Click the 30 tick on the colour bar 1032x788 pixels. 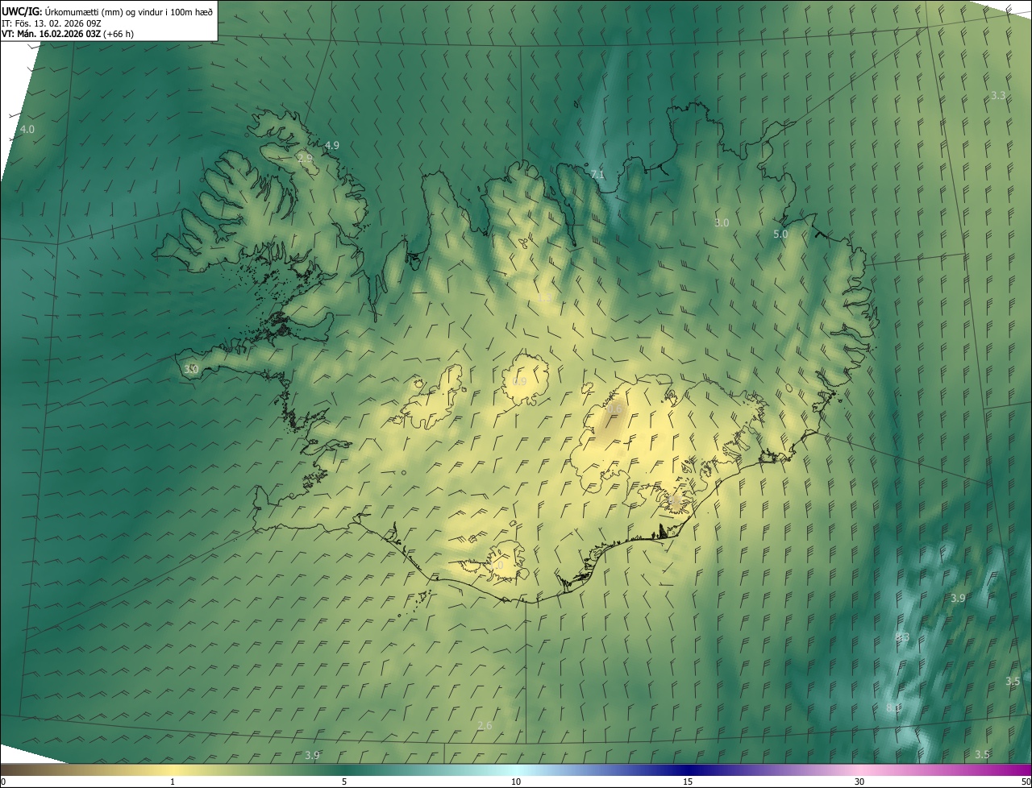coord(859,782)
